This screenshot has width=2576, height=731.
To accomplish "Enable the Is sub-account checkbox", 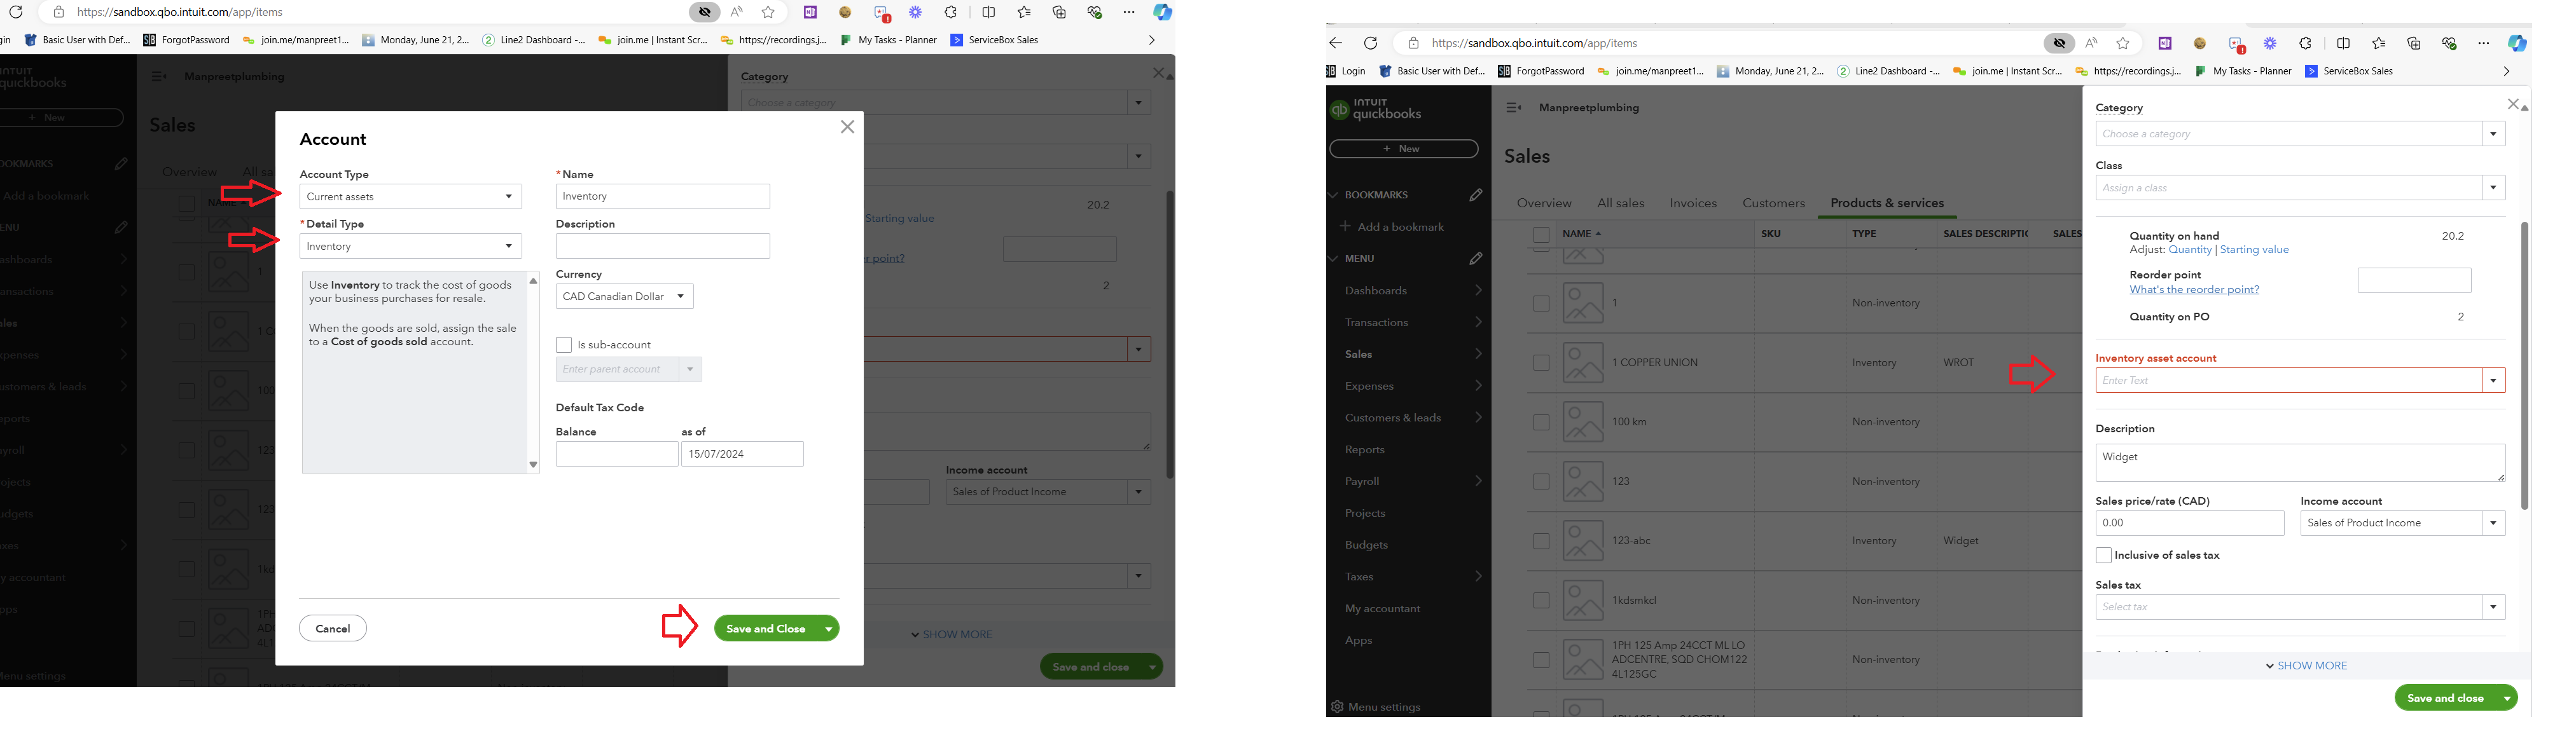I will 564,345.
